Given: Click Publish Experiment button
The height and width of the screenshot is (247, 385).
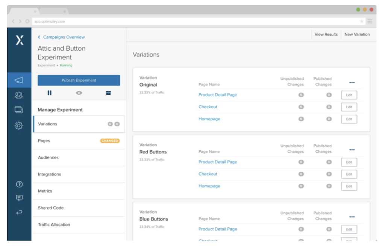Looking at the screenshot, I should coord(79,80).
